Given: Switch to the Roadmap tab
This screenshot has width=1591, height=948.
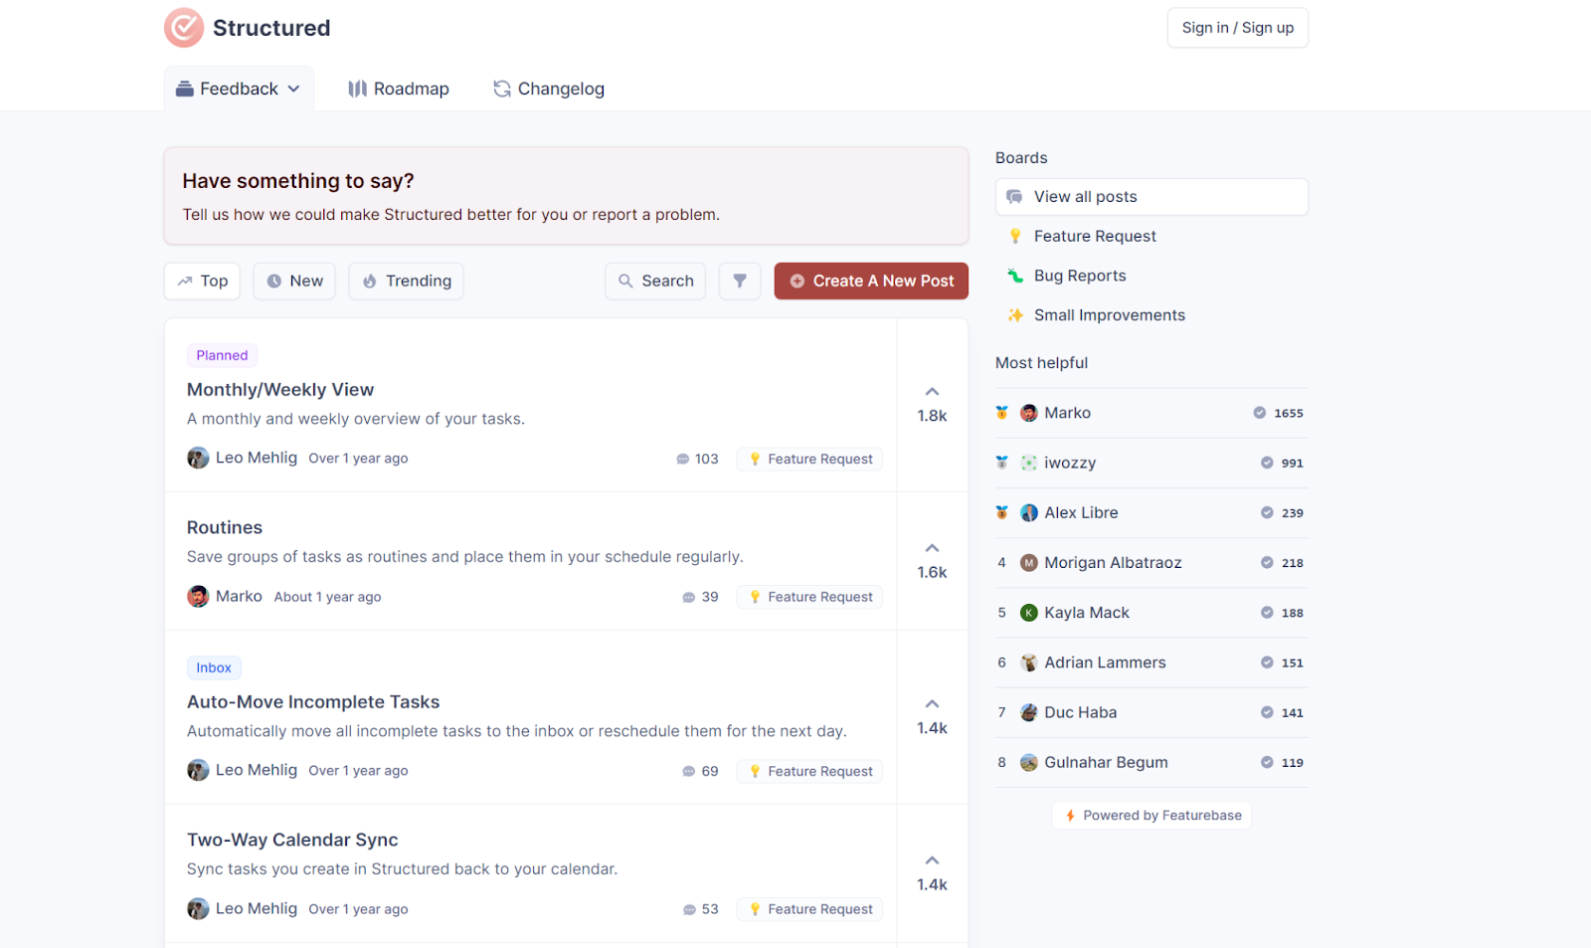Looking at the screenshot, I should point(399,89).
